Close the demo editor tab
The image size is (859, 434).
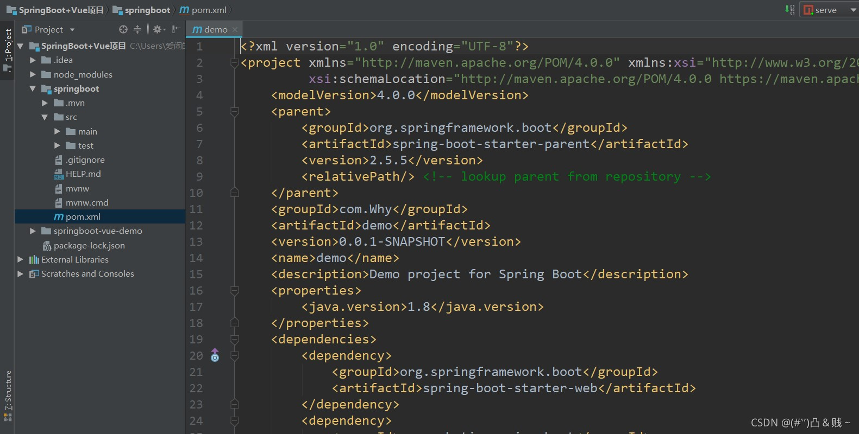tap(235, 30)
